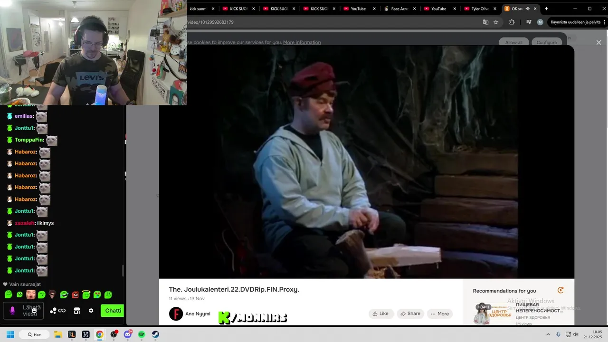Open Spotify from taskbar
The height and width of the screenshot is (342, 608).
coord(142,334)
